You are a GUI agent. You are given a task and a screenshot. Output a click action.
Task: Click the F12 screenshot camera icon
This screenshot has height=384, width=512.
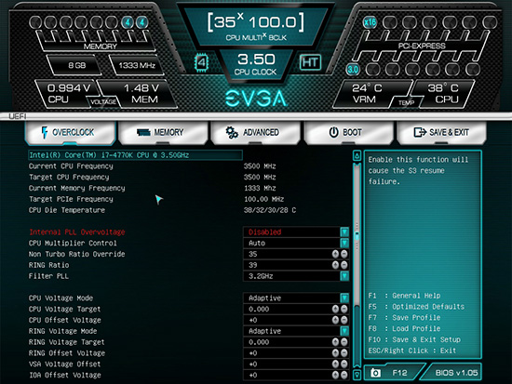click(375, 373)
